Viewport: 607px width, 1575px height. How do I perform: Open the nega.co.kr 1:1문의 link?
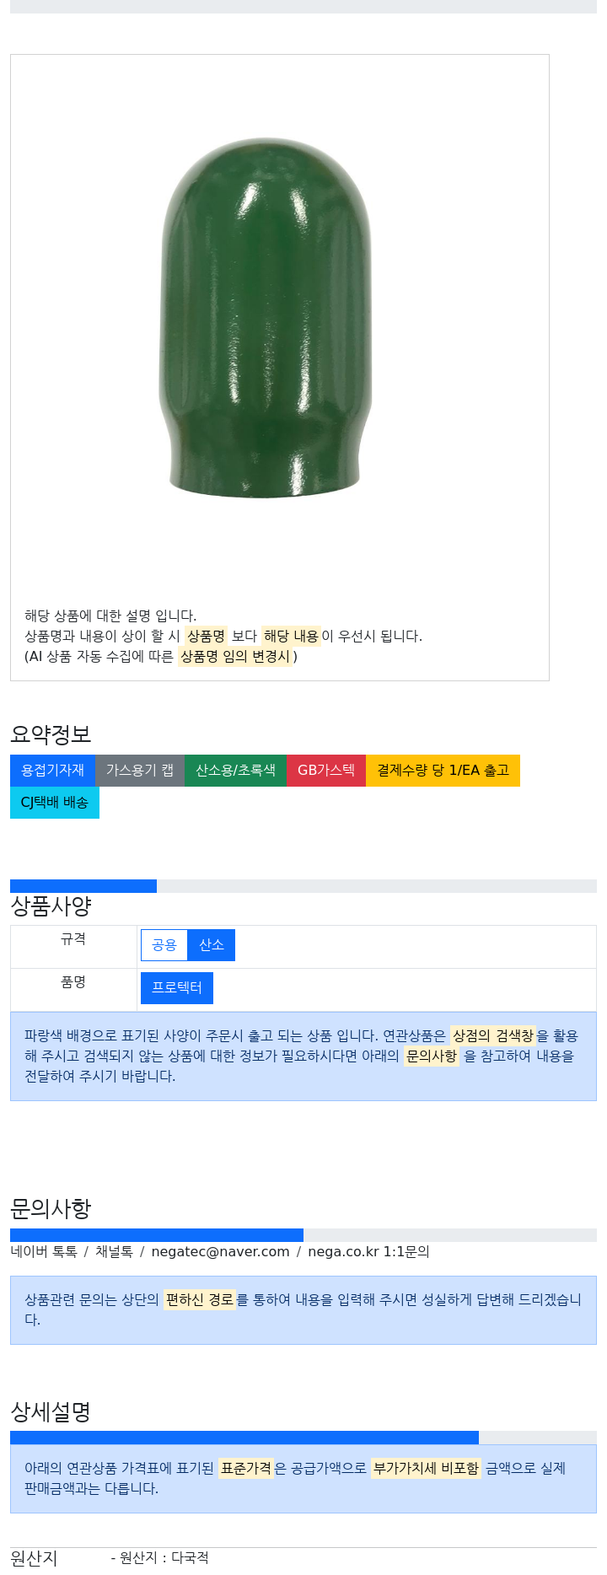tap(368, 1252)
